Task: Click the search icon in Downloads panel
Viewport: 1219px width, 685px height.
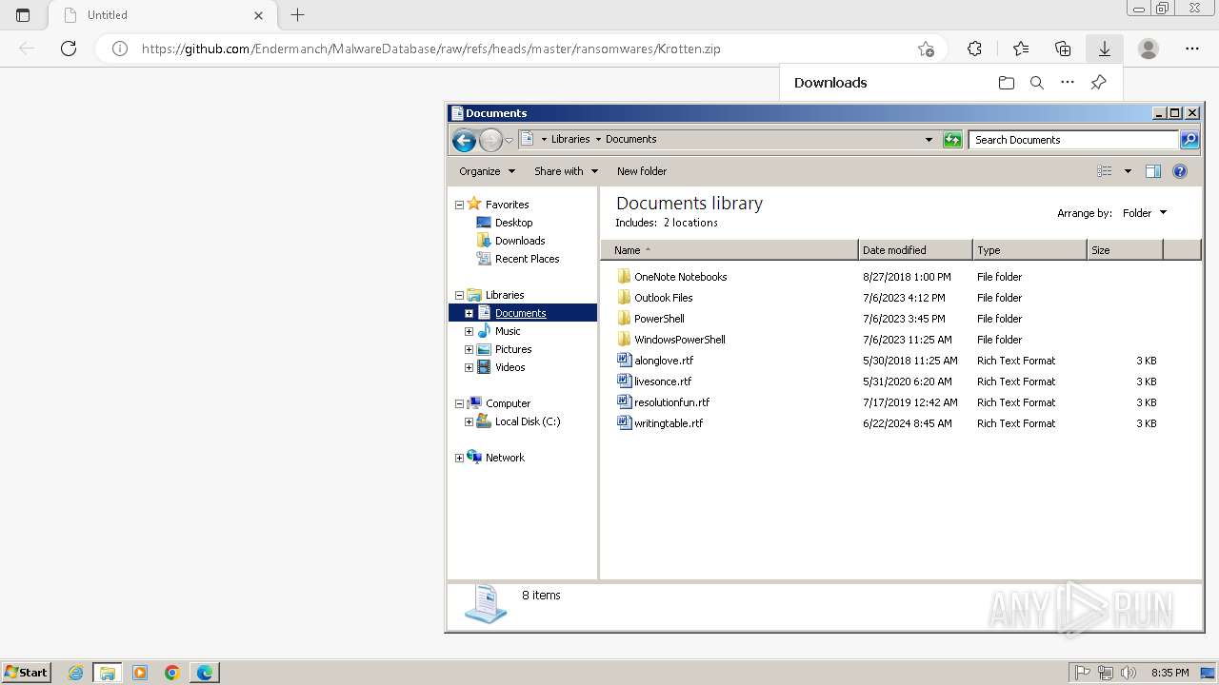Action: pos(1037,83)
